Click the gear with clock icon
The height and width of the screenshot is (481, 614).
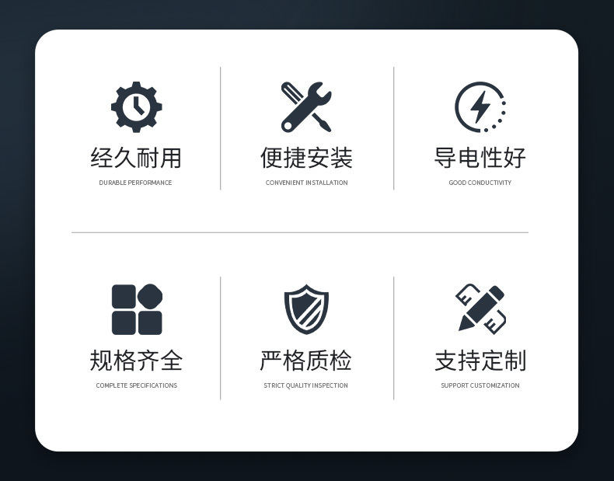point(136,106)
